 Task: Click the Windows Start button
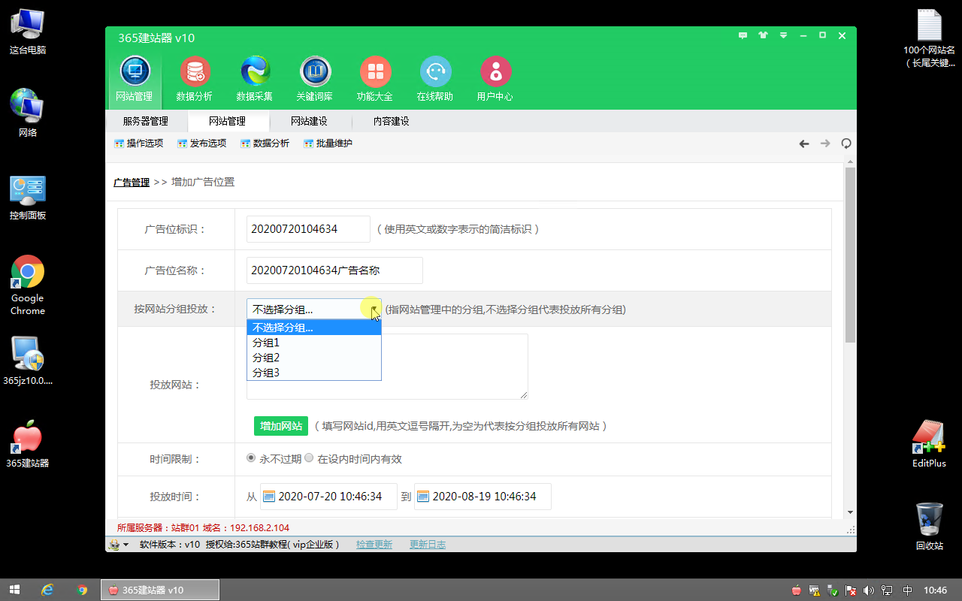14,590
